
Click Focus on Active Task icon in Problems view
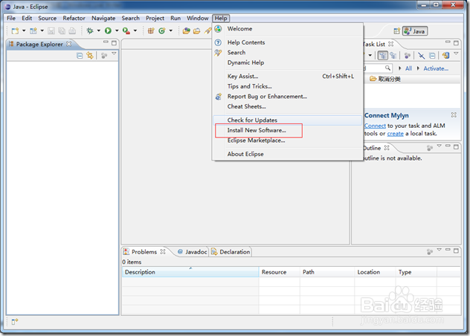coord(430,252)
